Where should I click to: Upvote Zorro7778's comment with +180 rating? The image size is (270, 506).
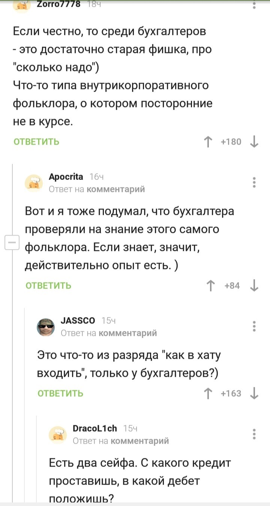207,142
